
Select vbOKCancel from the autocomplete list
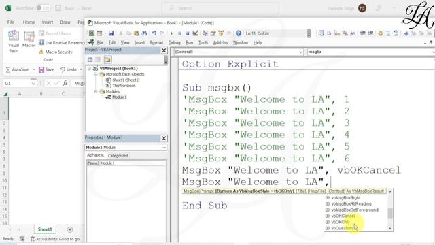tap(343, 216)
